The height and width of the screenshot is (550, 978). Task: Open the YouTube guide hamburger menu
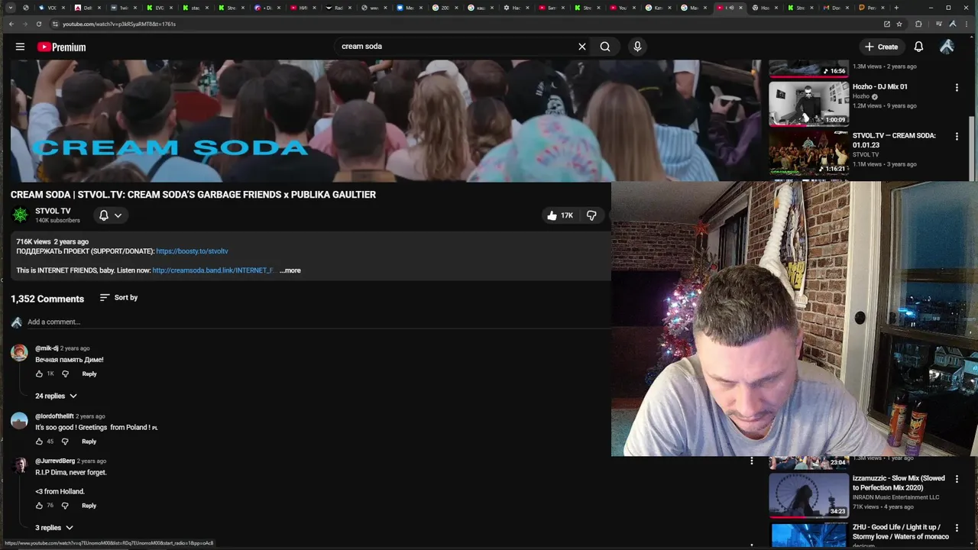(20, 47)
